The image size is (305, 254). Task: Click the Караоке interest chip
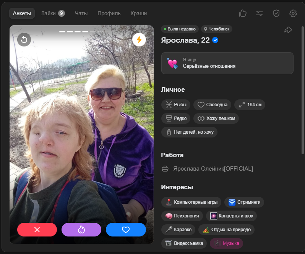[x=178, y=230]
